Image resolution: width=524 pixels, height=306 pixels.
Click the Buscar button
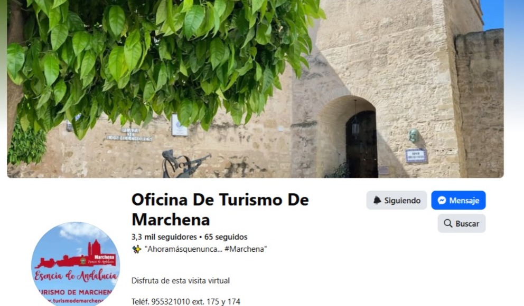tap(462, 223)
